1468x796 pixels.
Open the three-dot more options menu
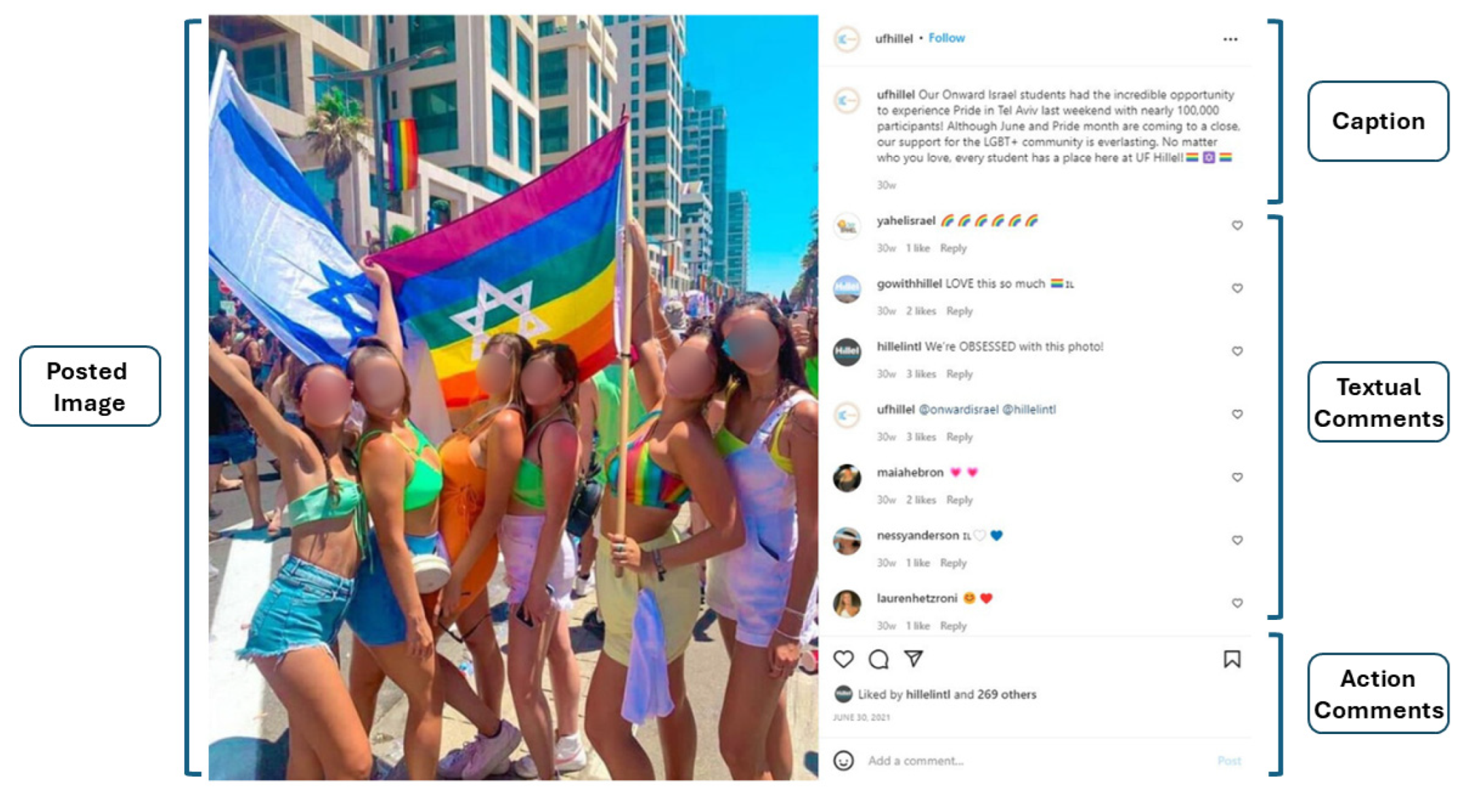tap(1230, 39)
